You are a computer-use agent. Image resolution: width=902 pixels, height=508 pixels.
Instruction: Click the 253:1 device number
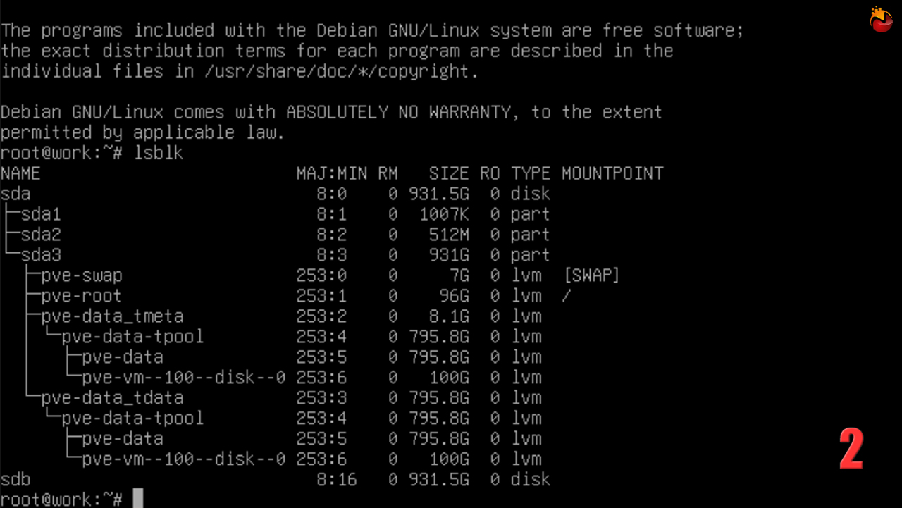[321, 296]
